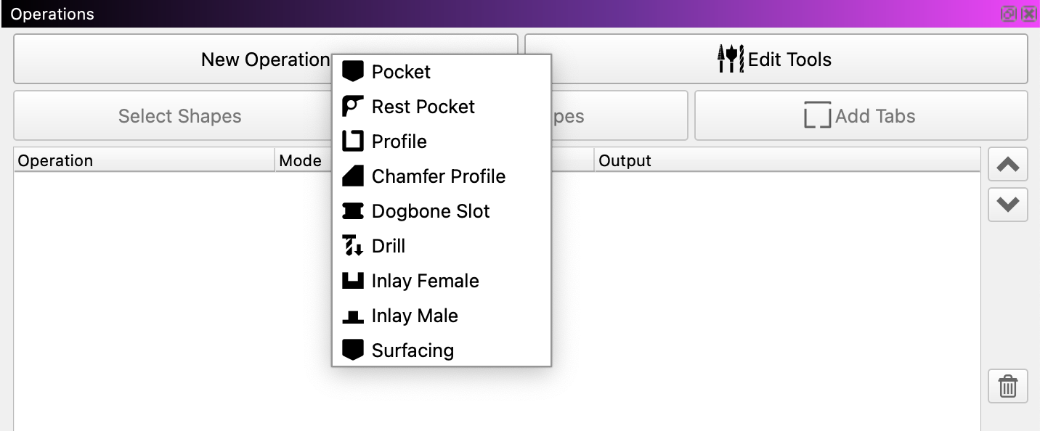
Task: Choose Inlay Female from the menu
Action: (425, 281)
